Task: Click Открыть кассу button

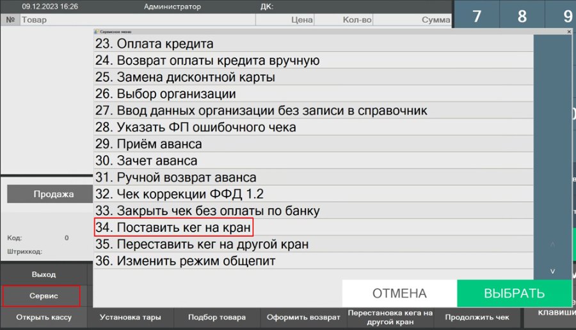Action: pos(44,317)
